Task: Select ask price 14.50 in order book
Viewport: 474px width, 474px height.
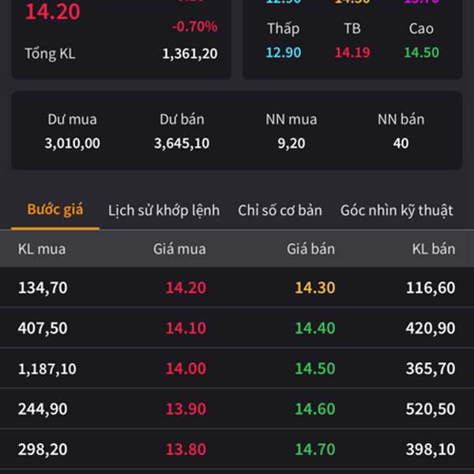Action: pos(315,368)
